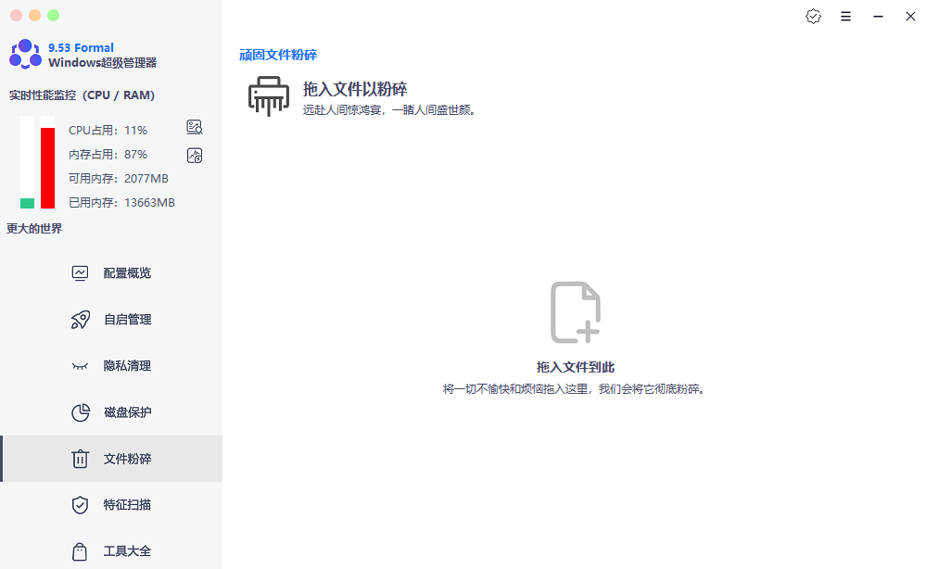Click the green circle window button

pos(53,16)
